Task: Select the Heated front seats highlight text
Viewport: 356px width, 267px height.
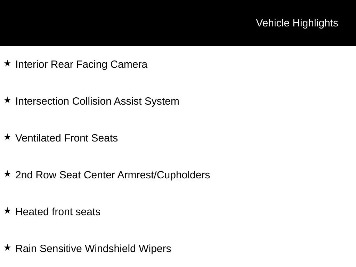Action: (58, 212)
